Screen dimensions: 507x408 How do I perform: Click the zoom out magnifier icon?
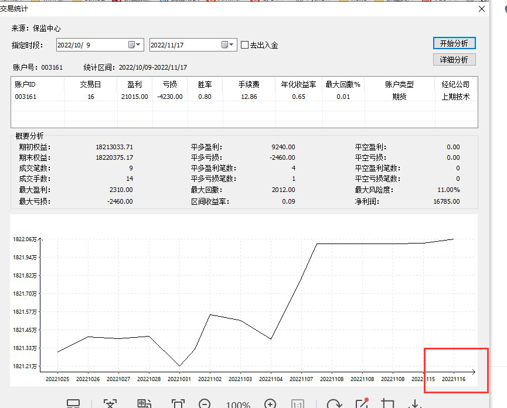coord(205,404)
